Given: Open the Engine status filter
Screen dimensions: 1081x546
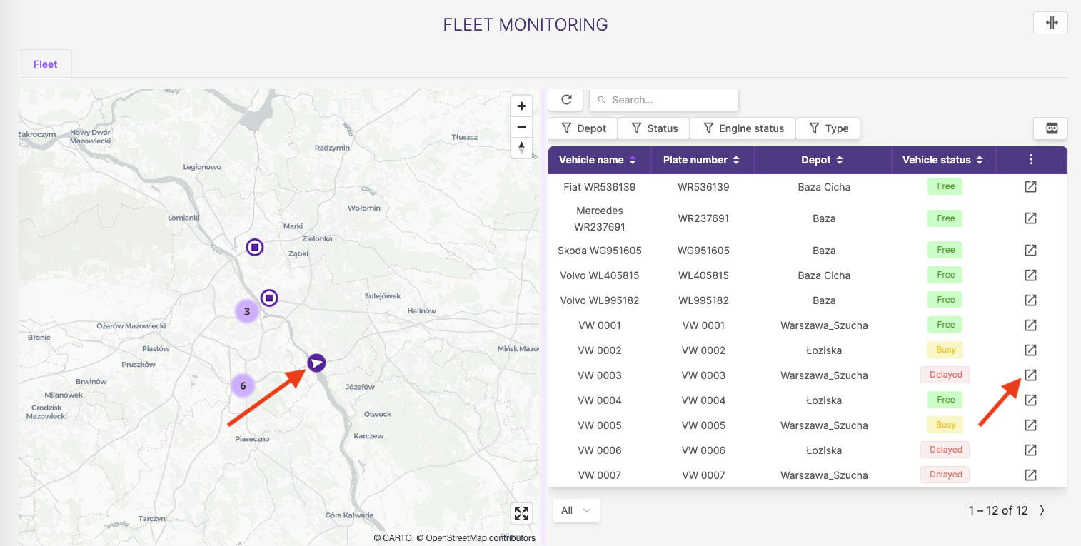Looking at the screenshot, I should pos(743,128).
